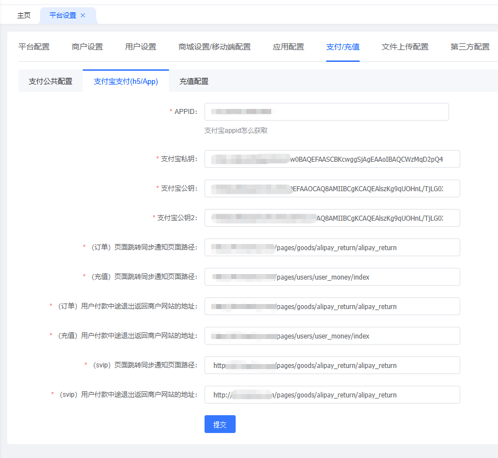
Task: Switch to the 应用配置 tab
Action: click(288, 47)
